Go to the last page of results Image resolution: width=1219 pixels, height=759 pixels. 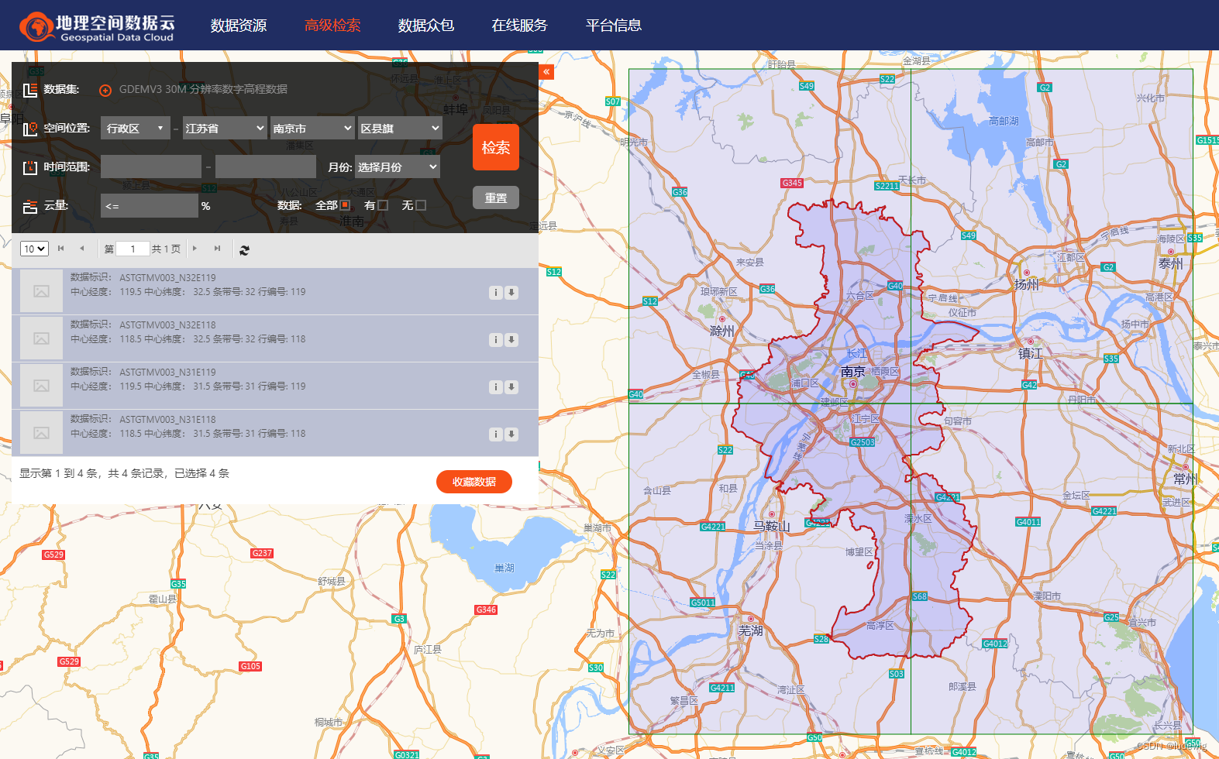pos(218,249)
